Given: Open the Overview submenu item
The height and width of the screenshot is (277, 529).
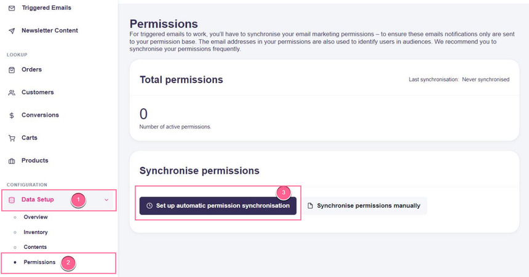Looking at the screenshot, I should click(x=35, y=217).
